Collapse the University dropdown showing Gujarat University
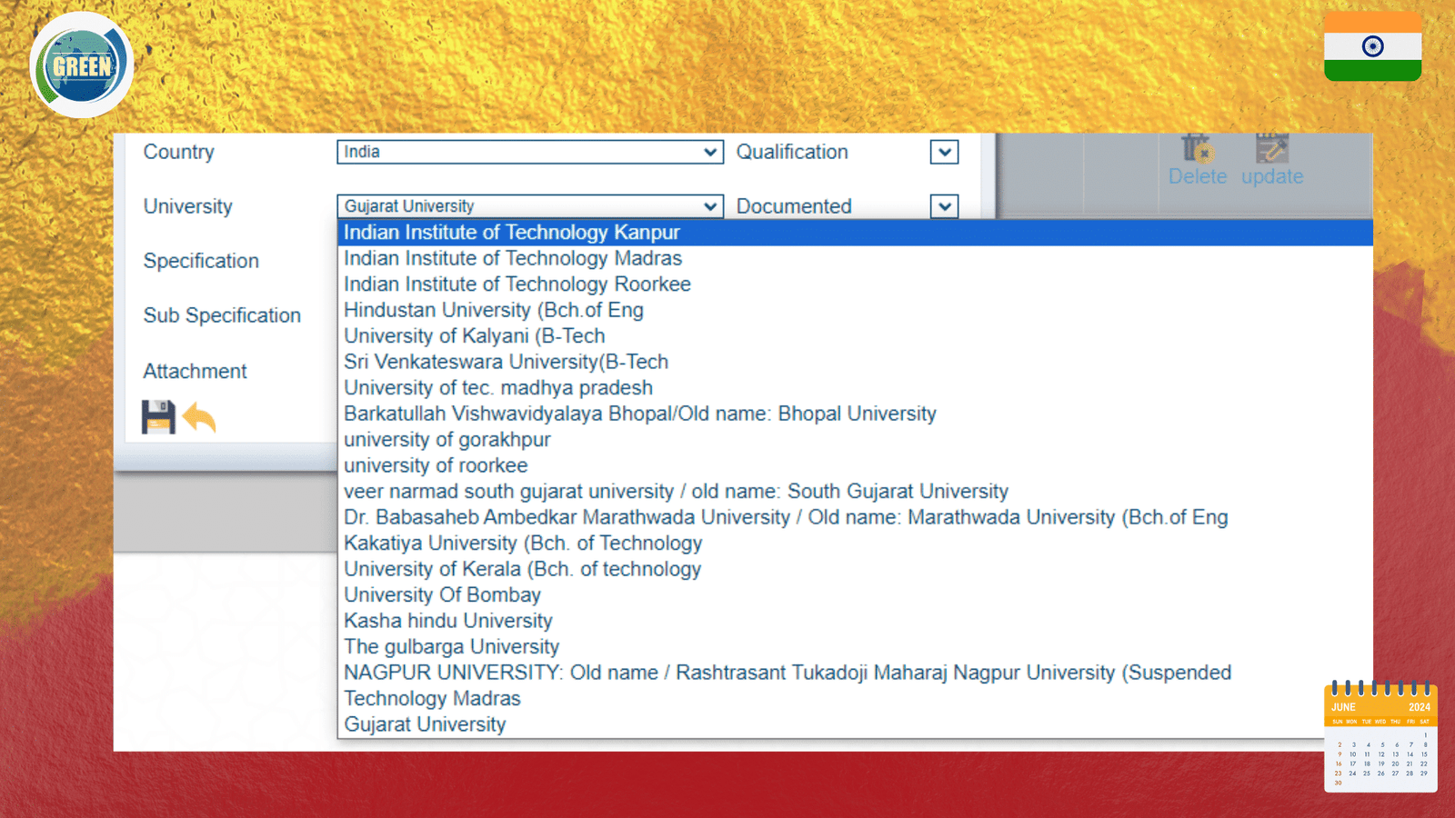Viewport: 1455px width, 818px height. tap(529, 206)
